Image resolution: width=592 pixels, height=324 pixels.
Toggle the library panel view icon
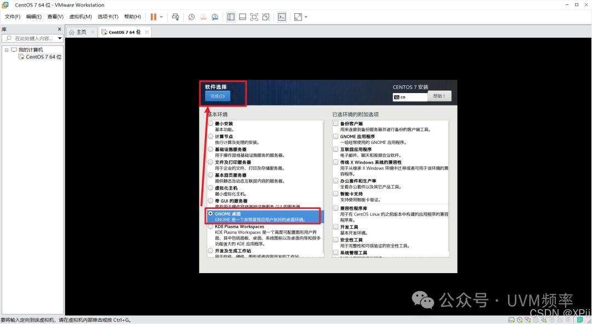pos(231,17)
